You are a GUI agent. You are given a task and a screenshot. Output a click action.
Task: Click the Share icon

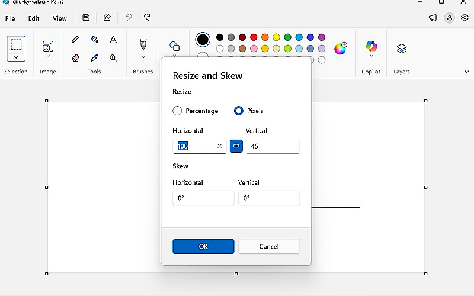tap(107, 18)
